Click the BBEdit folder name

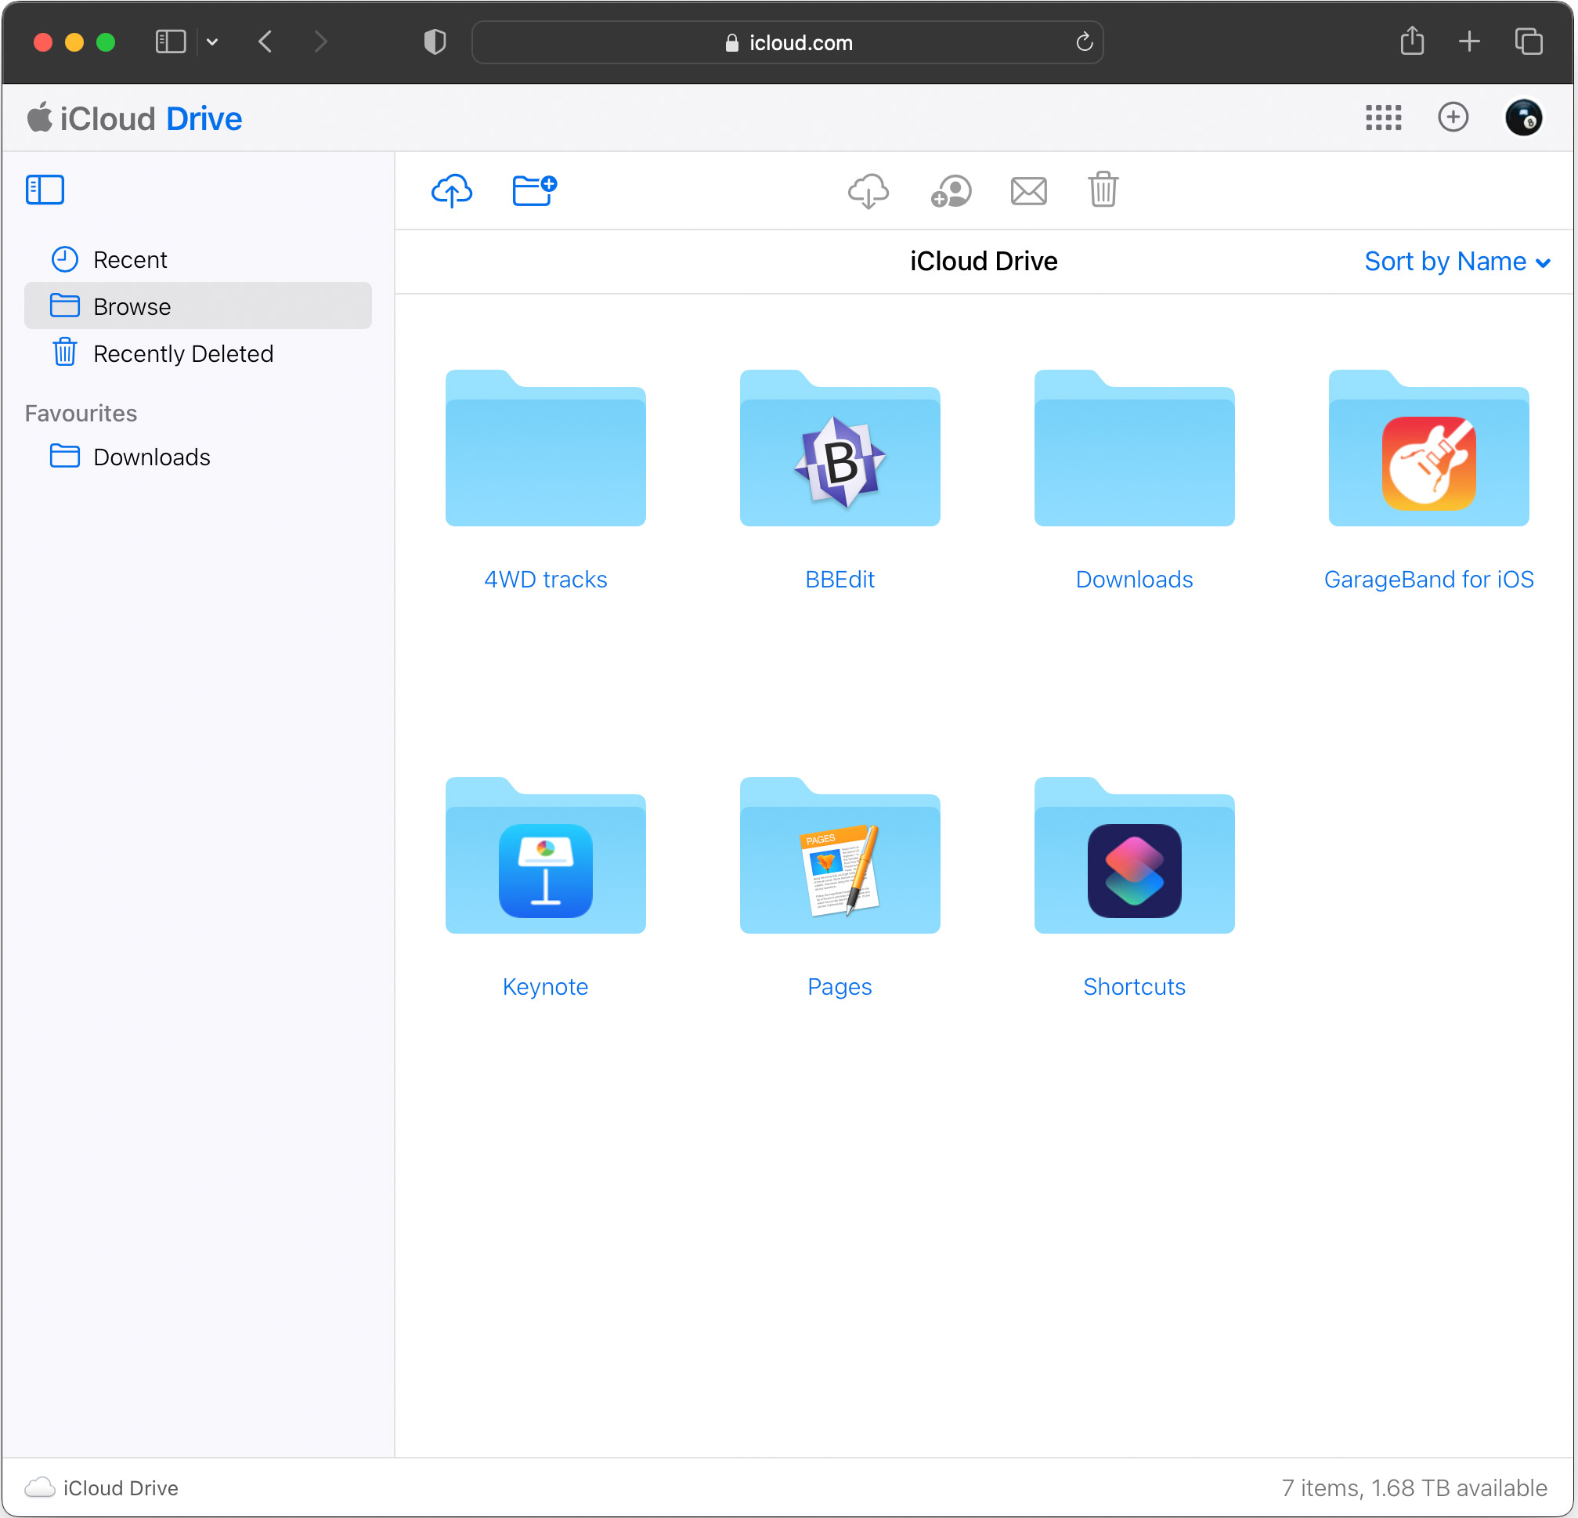tap(840, 580)
